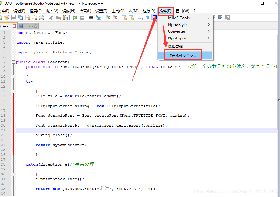Expand the MIME Tools submenu

[186, 18]
